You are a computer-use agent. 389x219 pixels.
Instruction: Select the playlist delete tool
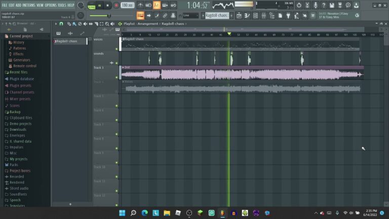pyautogui.click(x=80, y=24)
